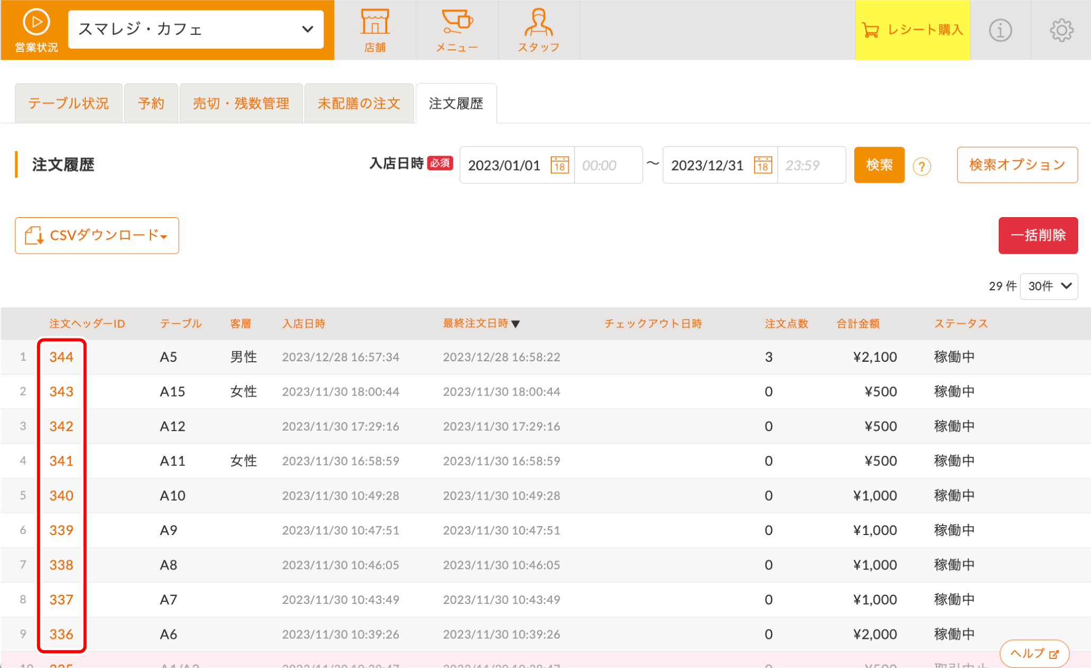
Task: Sort by 客層 column header
Action: [240, 324]
